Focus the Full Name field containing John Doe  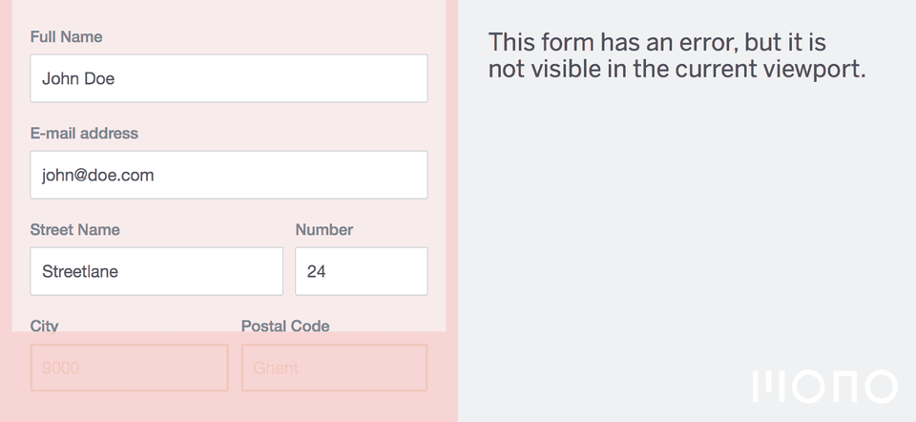point(229,78)
